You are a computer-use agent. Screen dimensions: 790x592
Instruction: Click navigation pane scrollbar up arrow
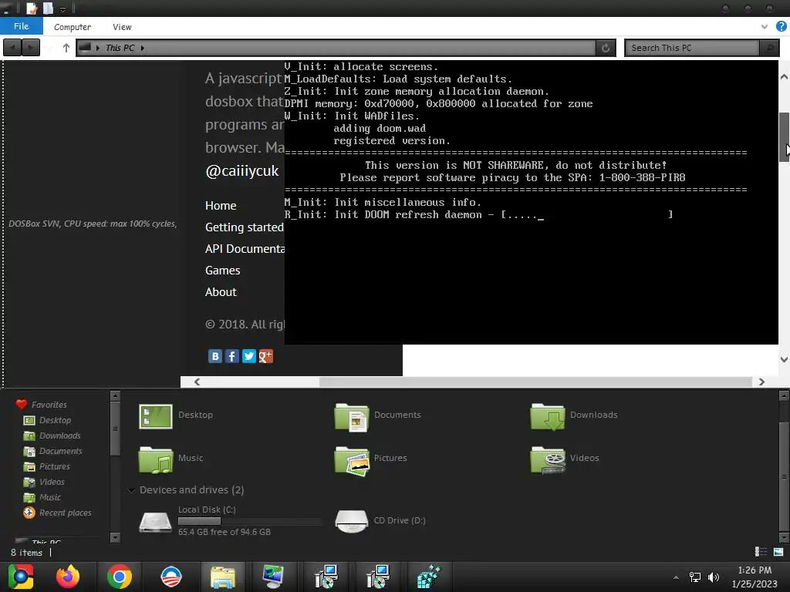pos(115,396)
